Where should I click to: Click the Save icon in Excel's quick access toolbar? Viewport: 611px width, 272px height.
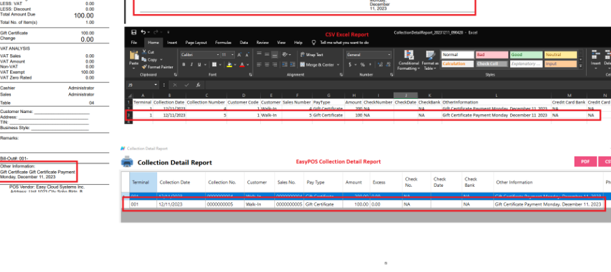[x=134, y=32]
